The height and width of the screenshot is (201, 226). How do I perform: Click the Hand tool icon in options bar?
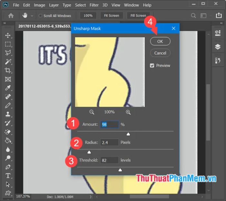coord(25,15)
